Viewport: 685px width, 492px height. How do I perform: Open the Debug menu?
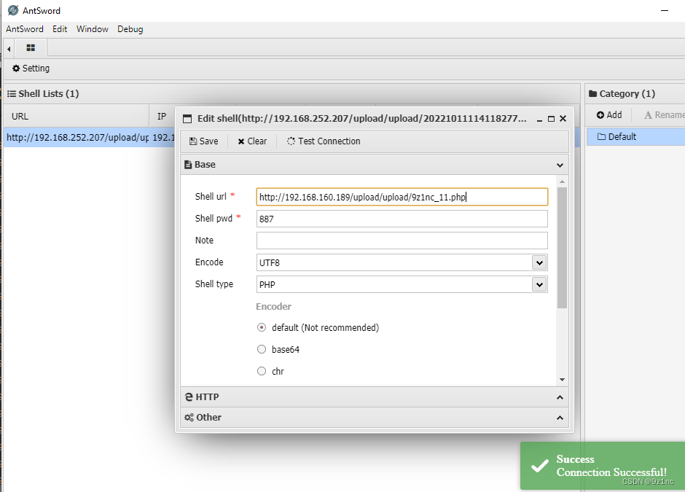pos(130,29)
